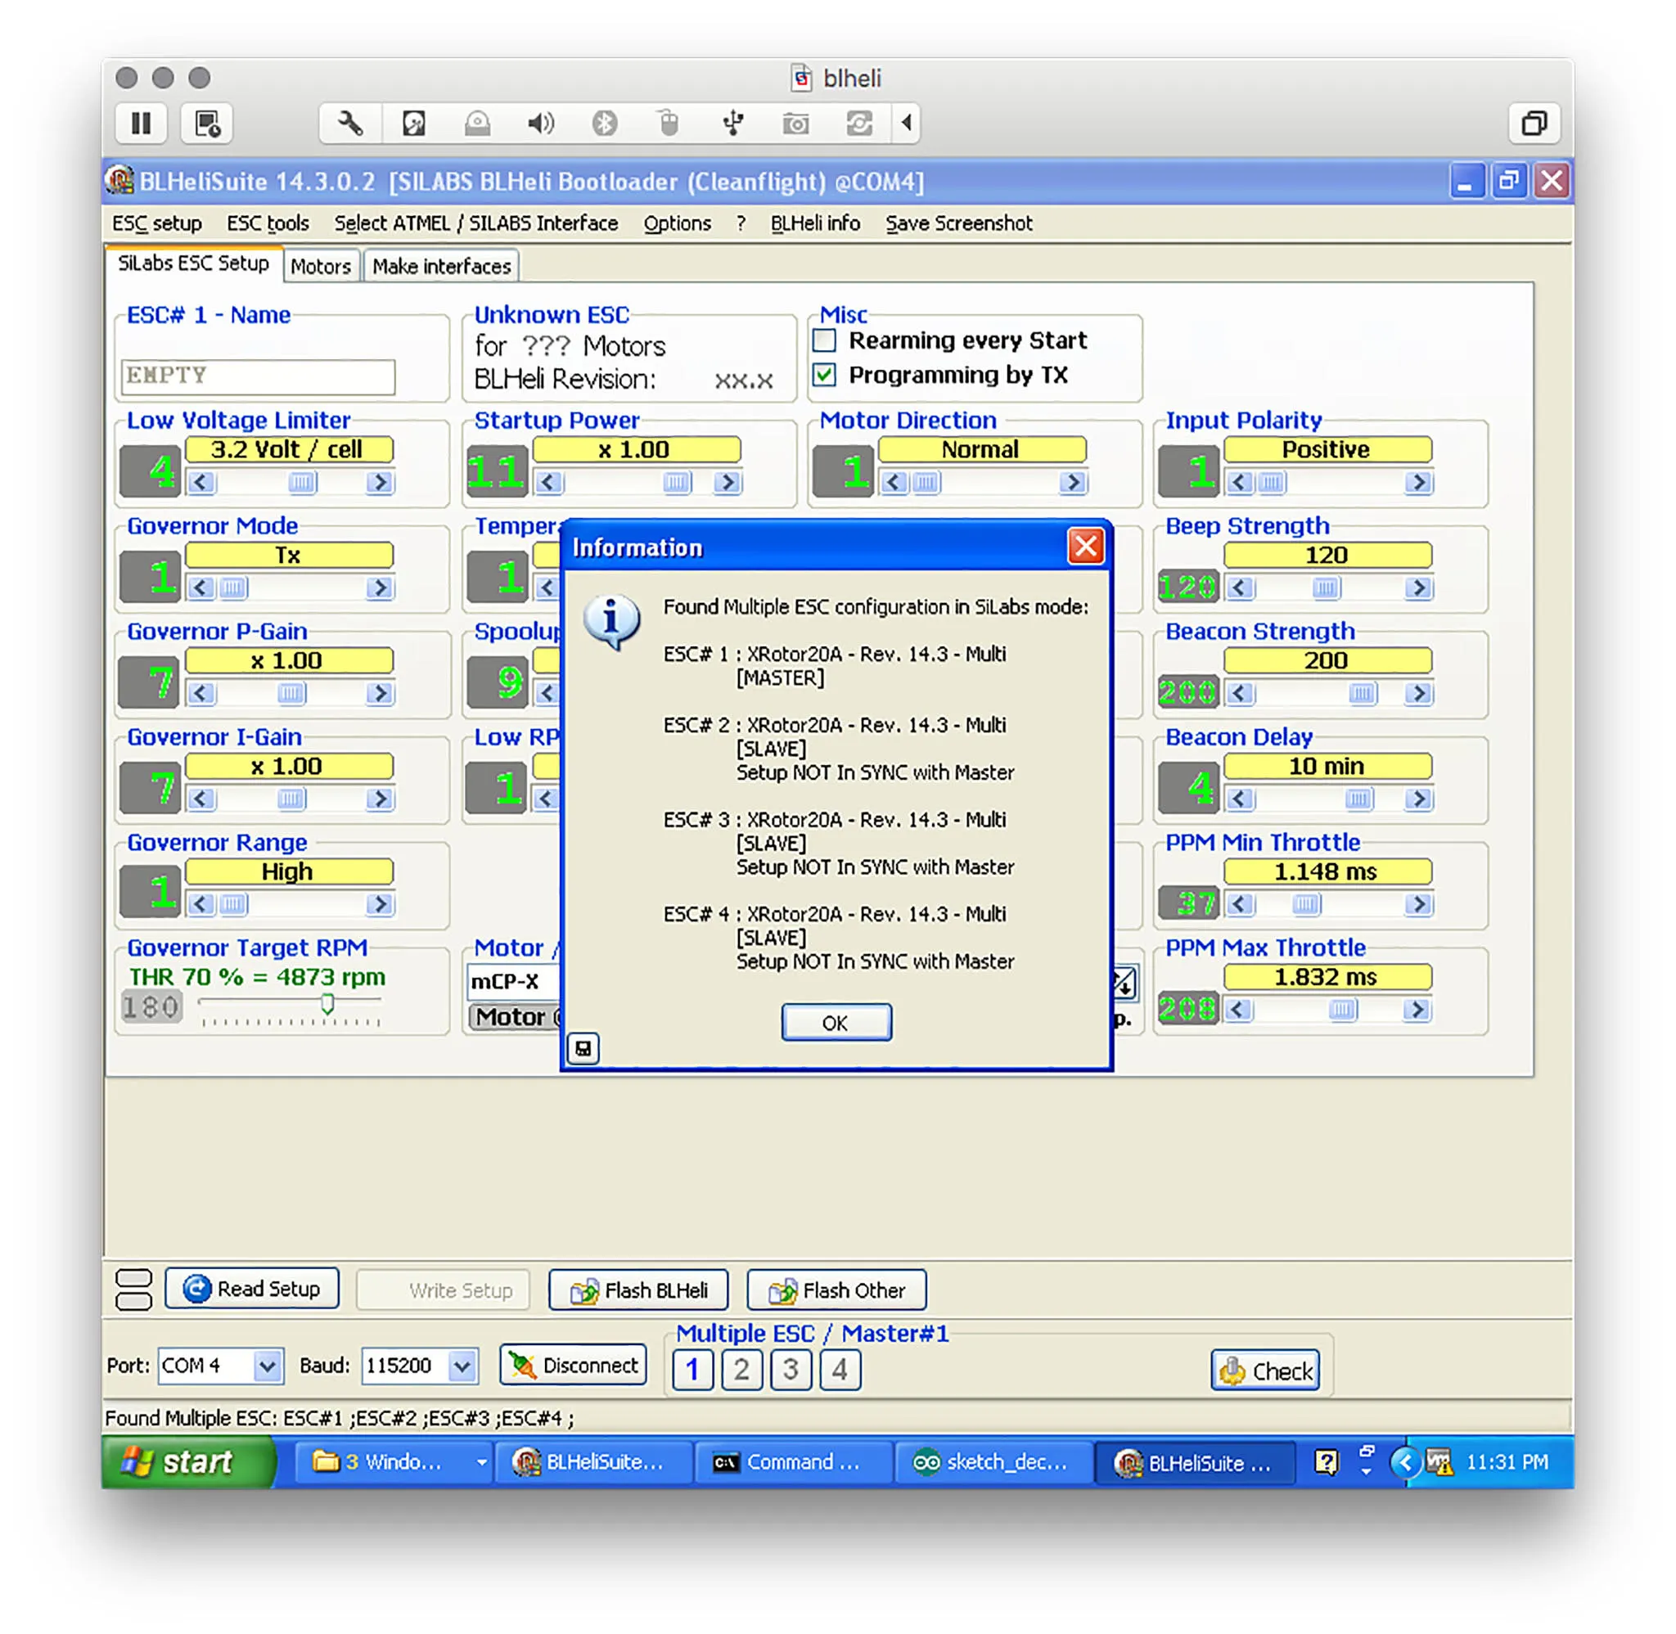Open VM settings wrench icon
The width and height of the screenshot is (1676, 1634).
(x=350, y=124)
